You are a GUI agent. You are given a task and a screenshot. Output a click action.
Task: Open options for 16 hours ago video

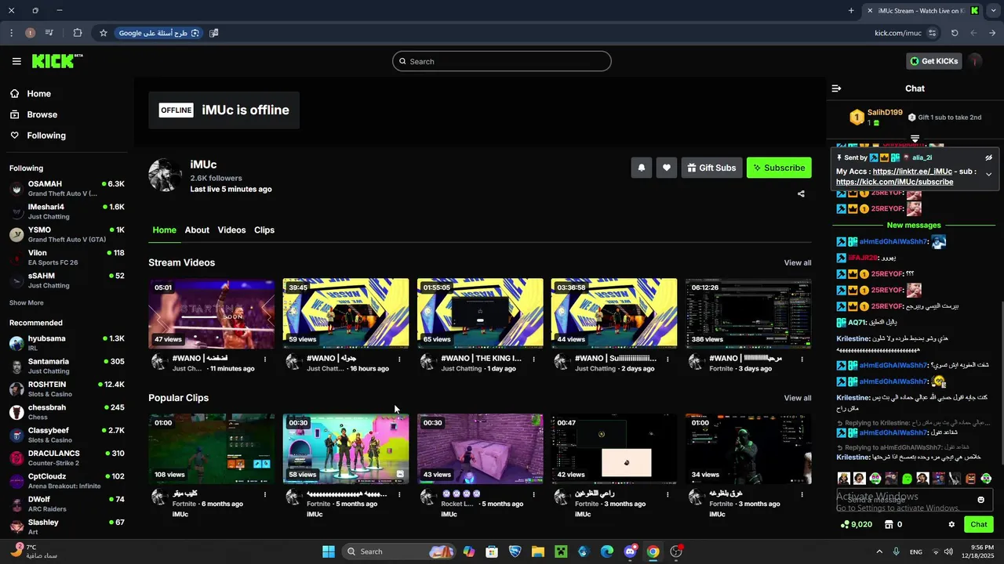[x=399, y=360]
